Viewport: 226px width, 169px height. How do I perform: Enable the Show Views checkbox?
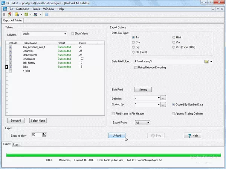[73, 33]
